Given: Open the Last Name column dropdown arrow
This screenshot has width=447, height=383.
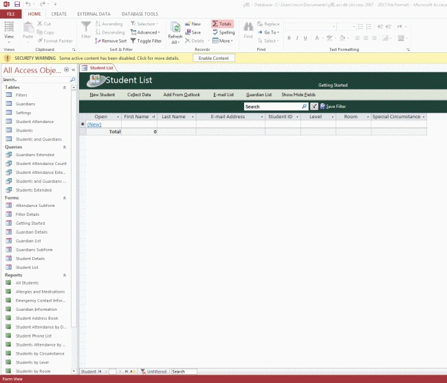Looking at the screenshot, I should (193, 117).
